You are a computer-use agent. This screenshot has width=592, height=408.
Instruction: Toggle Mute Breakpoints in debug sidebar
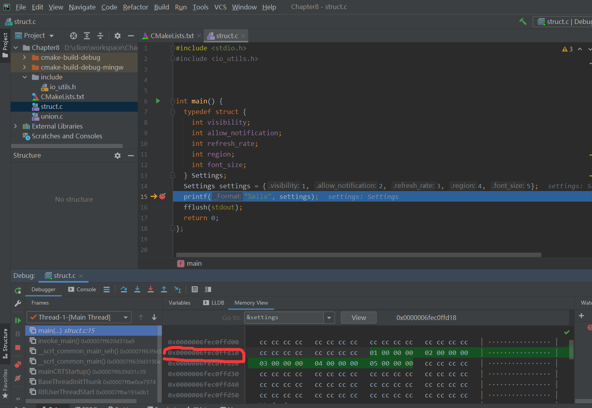(x=18, y=378)
